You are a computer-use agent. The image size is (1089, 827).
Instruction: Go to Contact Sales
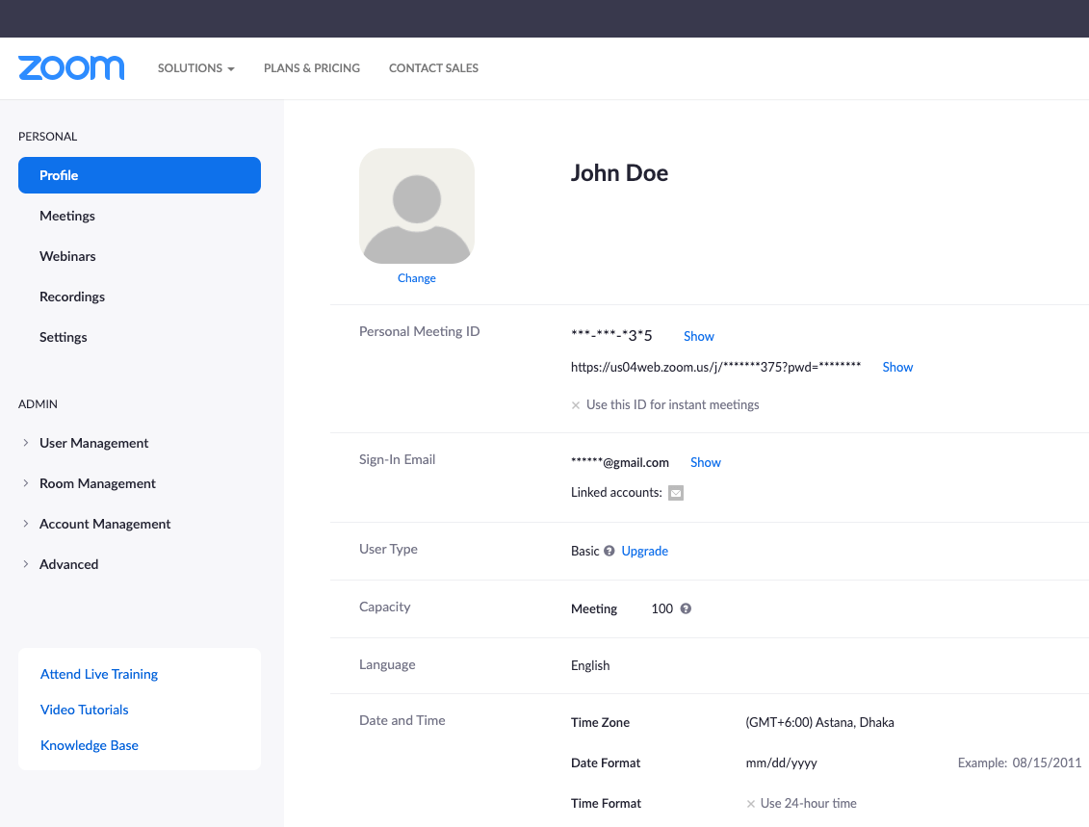pos(433,68)
